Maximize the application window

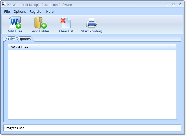[x=173, y=5]
